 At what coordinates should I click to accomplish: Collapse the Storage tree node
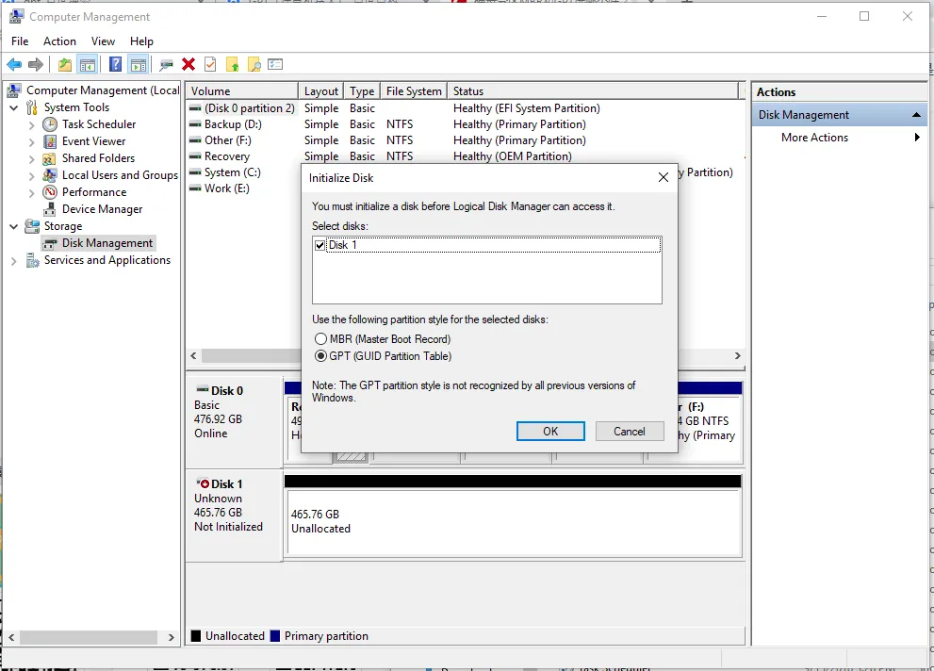[x=14, y=227]
